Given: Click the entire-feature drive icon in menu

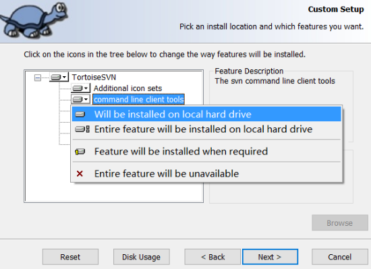Looking at the screenshot, I should (x=82, y=129).
